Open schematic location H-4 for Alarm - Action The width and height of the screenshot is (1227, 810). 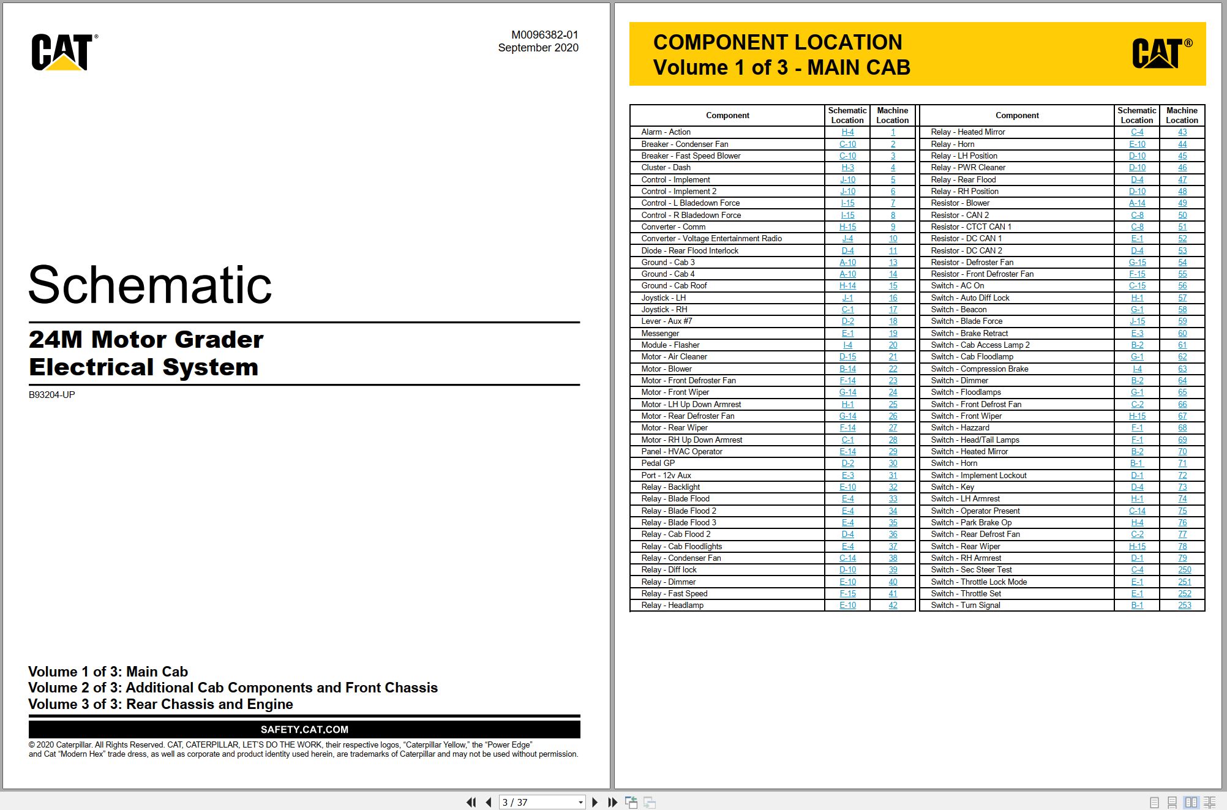[x=847, y=132]
